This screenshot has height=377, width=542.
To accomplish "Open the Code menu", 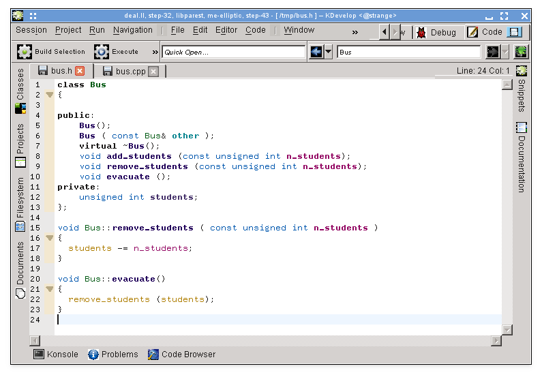I will [x=256, y=30].
